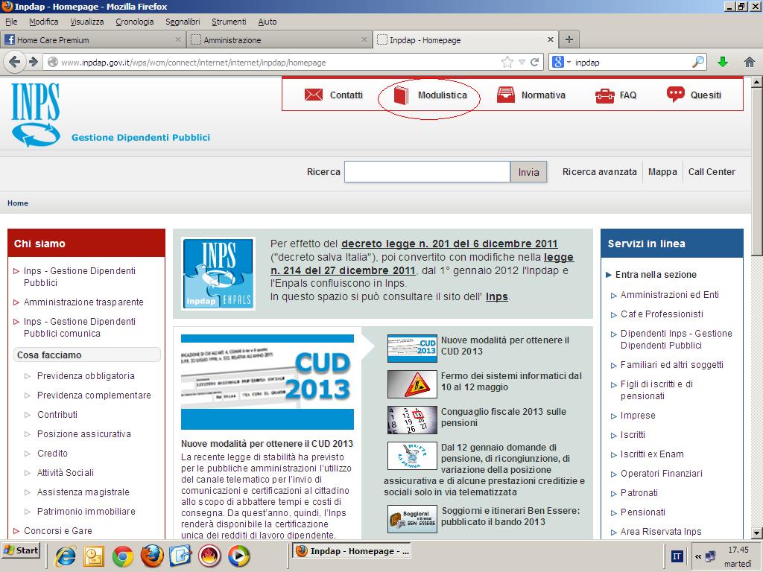The width and height of the screenshot is (763, 572).
Task: Open the URL history dropdown arrow
Action: (522, 63)
